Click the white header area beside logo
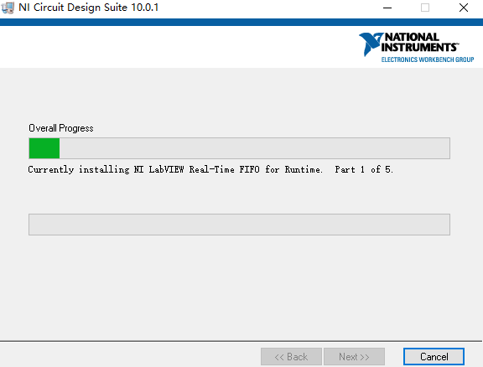Viewport: 483px width, 367px height. (x=179, y=47)
